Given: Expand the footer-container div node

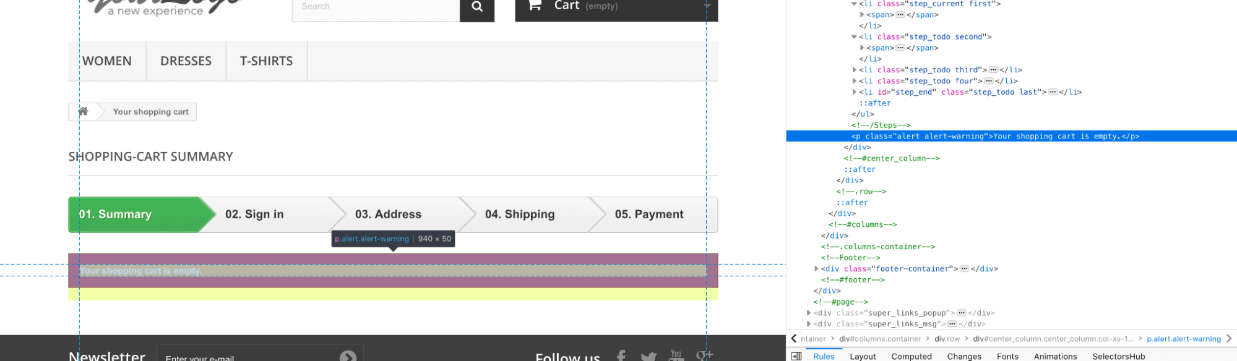Looking at the screenshot, I should point(817,269).
